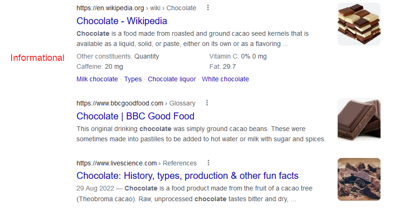The width and height of the screenshot is (395, 210).
Task: Click the Caffeine: 20 mg fact
Action: 100,66
